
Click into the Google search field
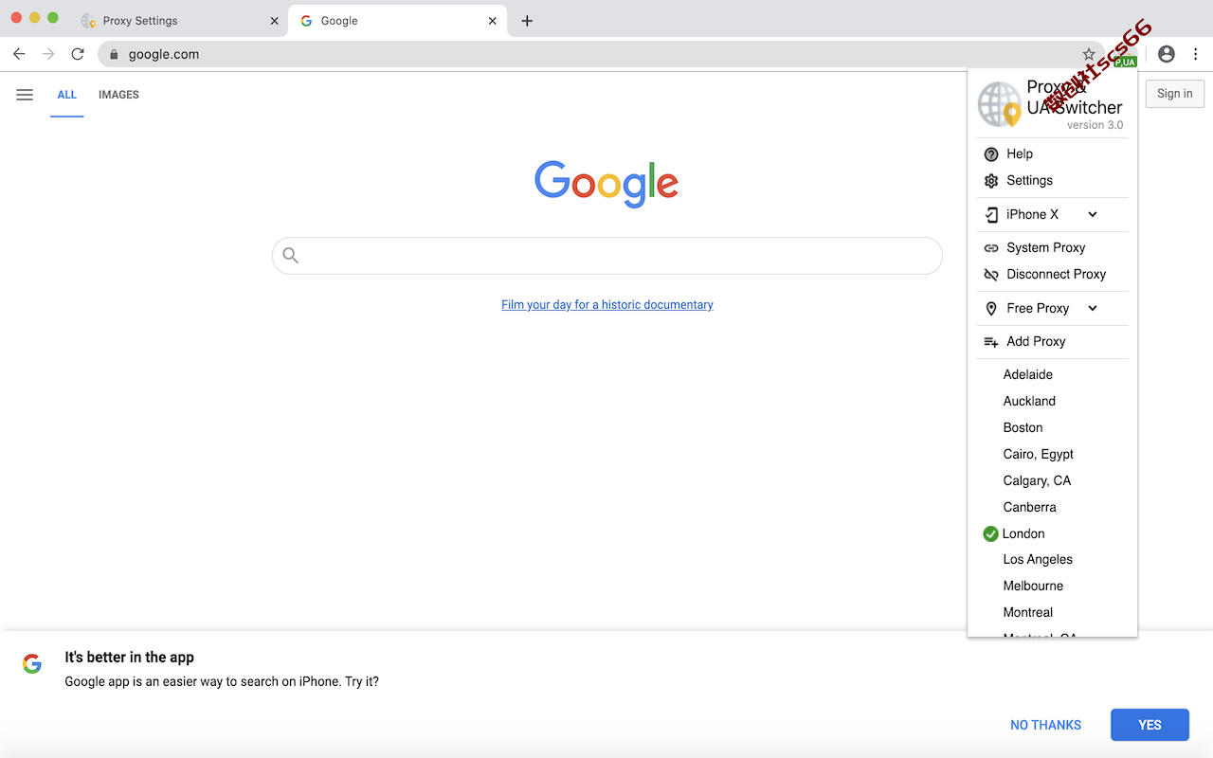(x=607, y=256)
